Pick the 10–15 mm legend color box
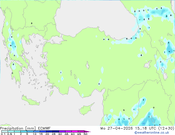This screenshot has height=135, width=175. [36, 131]
